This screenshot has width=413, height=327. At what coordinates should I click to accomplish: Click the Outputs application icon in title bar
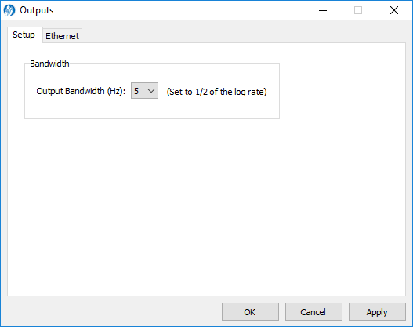[x=9, y=10]
